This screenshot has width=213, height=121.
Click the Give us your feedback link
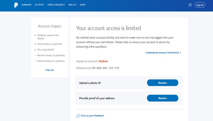[93, 116]
